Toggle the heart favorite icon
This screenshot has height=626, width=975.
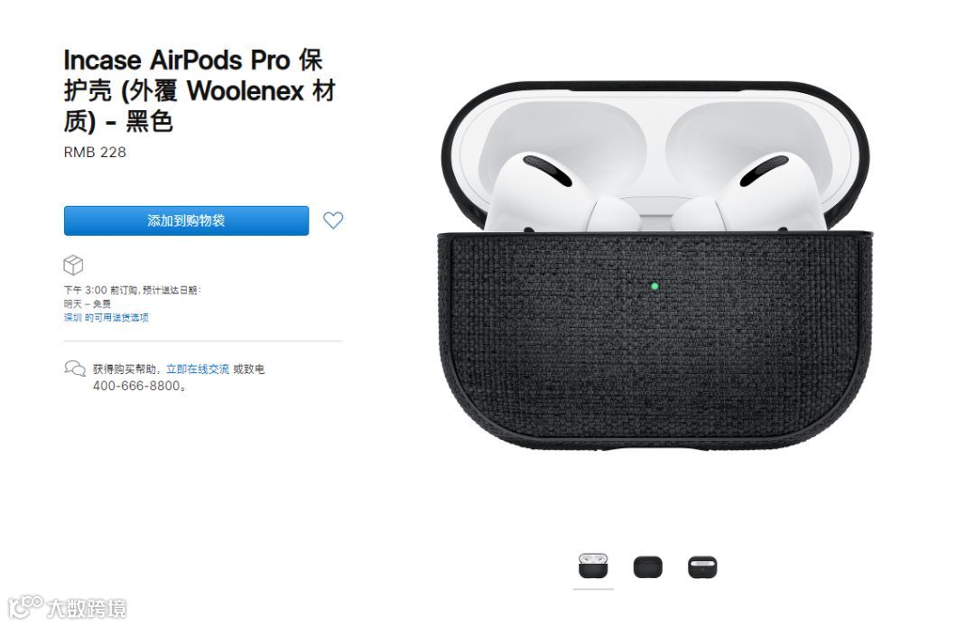tap(333, 220)
